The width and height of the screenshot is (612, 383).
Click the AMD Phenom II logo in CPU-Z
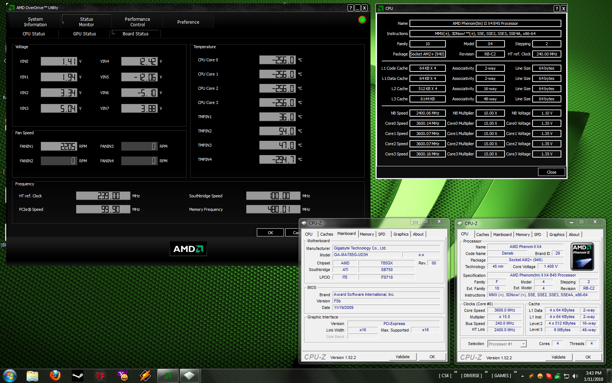click(x=582, y=256)
